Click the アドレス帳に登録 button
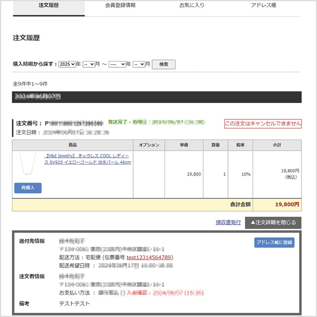This screenshot has width=317, height=317. (274, 243)
